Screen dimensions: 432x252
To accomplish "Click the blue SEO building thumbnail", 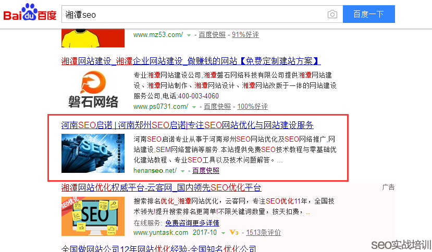I will point(93,154).
